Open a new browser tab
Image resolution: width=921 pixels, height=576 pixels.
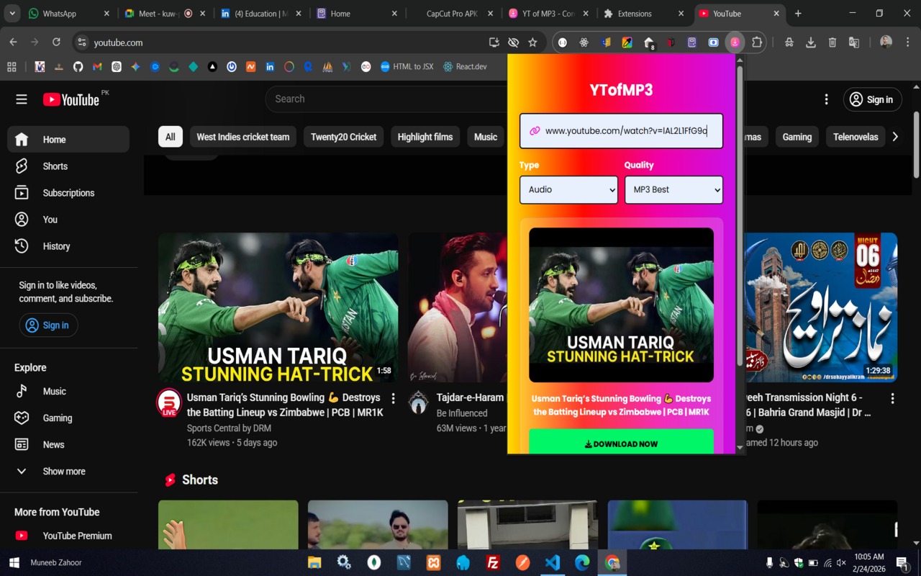coord(798,14)
